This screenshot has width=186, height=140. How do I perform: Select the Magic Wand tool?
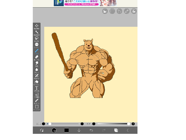tap(37, 32)
